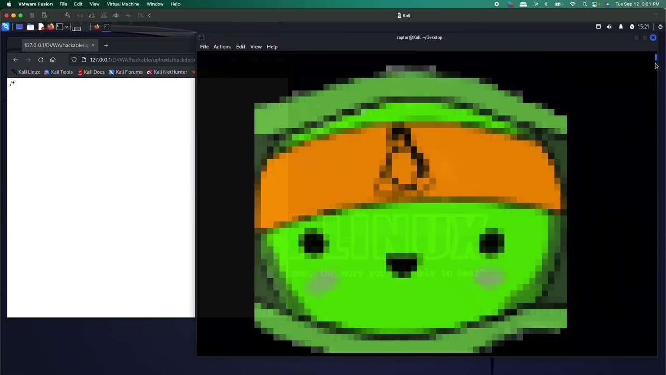
Task: Close the raptor@Kali terminal window
Action: [x=653, y=37]
